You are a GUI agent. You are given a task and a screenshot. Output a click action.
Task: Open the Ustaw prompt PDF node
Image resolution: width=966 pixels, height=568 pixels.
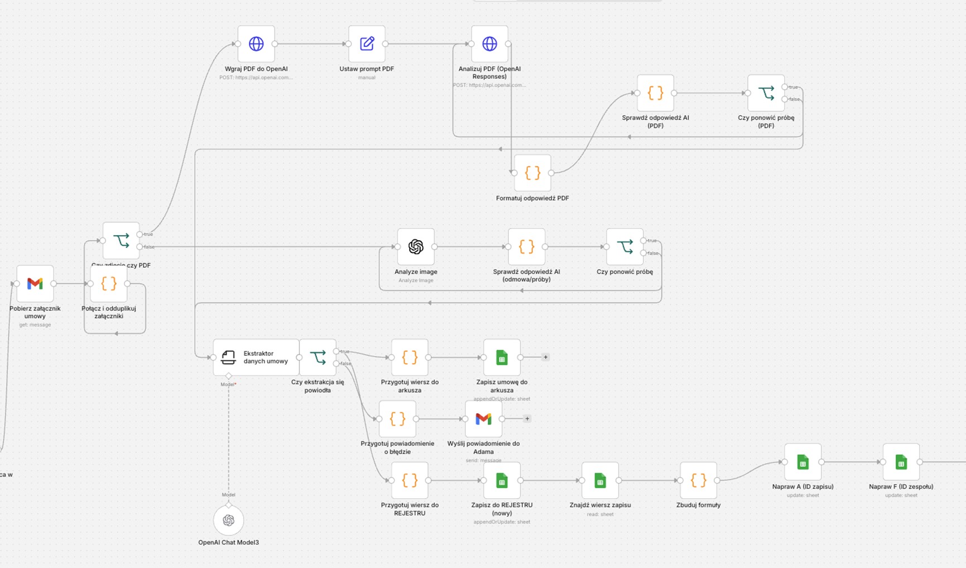tap(367, 44)
